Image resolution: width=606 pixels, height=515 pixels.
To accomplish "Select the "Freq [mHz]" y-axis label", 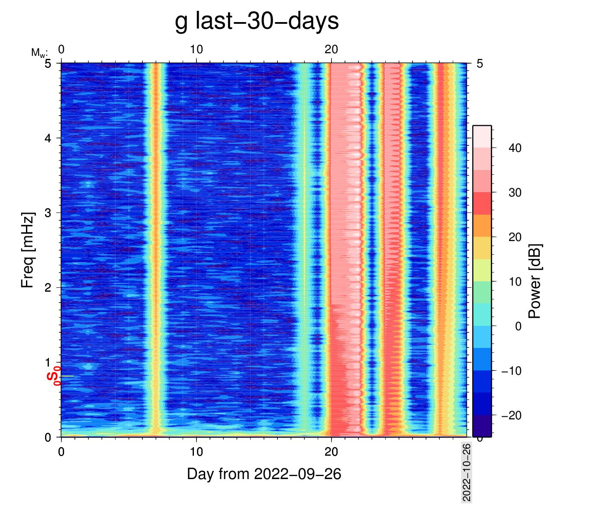I will click(28, 250).
